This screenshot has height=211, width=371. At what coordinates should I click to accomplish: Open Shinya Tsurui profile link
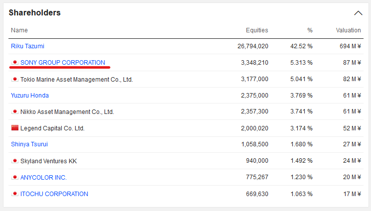[30, 144]
